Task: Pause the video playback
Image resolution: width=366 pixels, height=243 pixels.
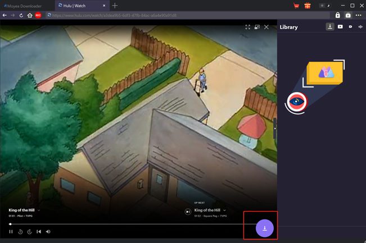Action: click(11, 231)
